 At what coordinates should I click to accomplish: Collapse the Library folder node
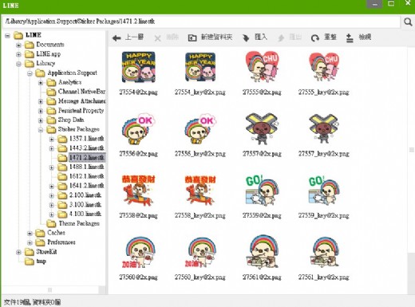click(x=18, y=64)
